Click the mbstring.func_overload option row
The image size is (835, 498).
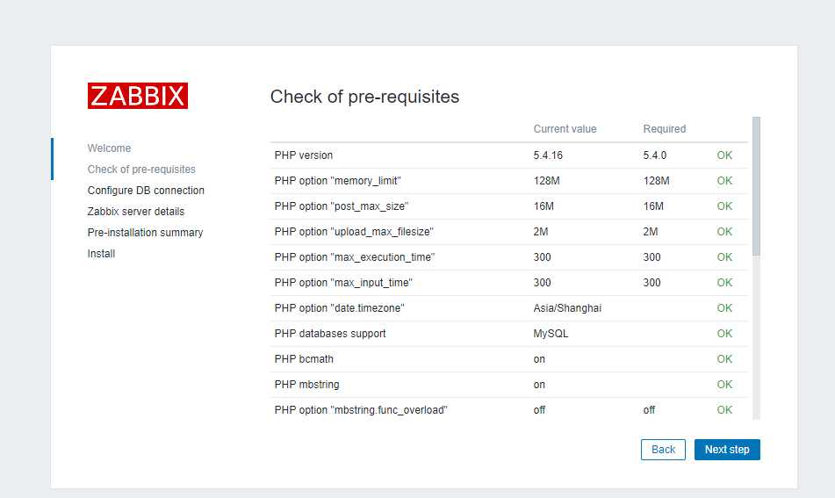[x=509, y=410]
